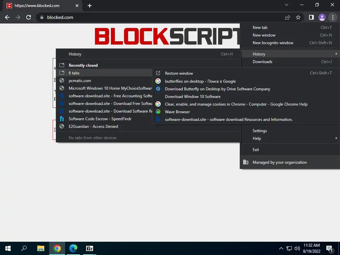The image size is (340, 255).
Task: Click Managed by your organization building icon
Action: (246, 162)
